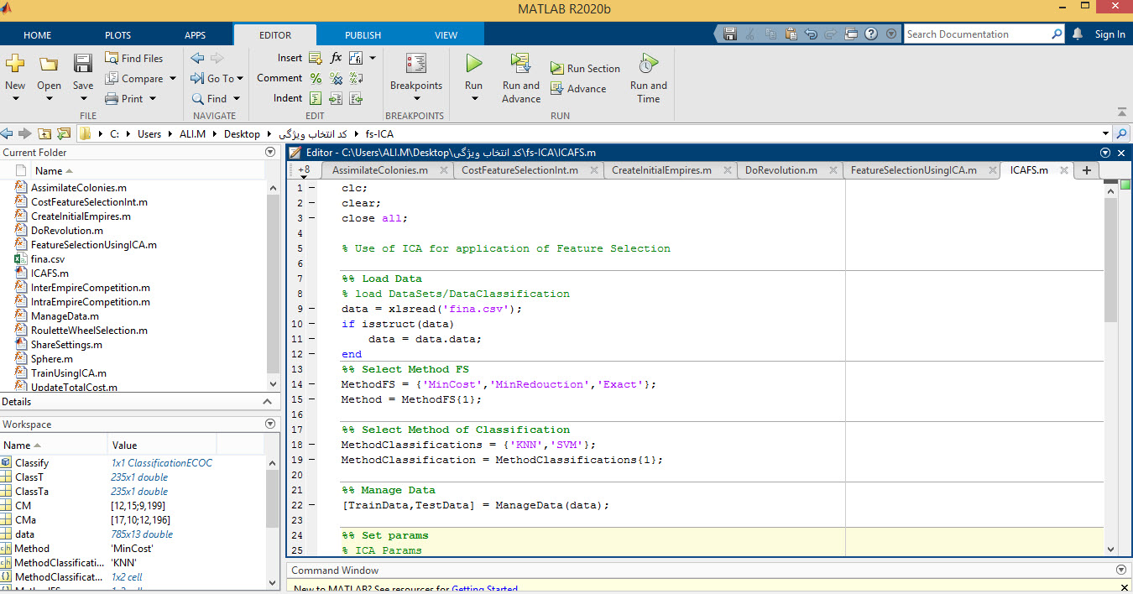
Task: Open the Compare dropdown arrow
Action: 173,79
